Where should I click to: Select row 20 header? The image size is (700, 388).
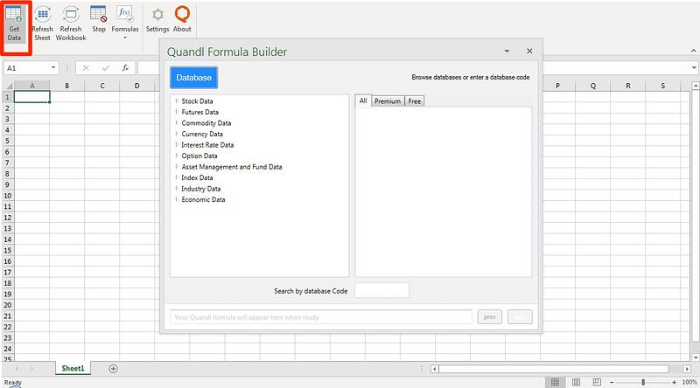coord(8,305)
